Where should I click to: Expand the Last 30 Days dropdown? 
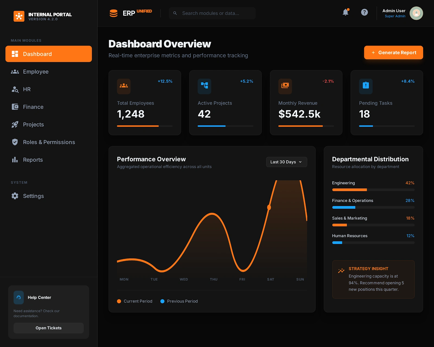point(286,162)
